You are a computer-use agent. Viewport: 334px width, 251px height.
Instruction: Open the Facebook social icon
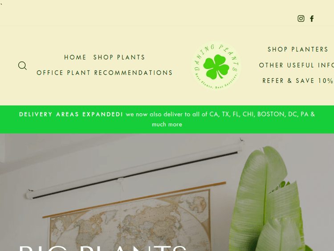click(x=312, y=19)
